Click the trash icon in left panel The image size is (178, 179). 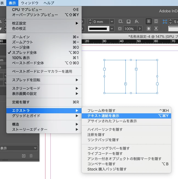pos(31,156)
